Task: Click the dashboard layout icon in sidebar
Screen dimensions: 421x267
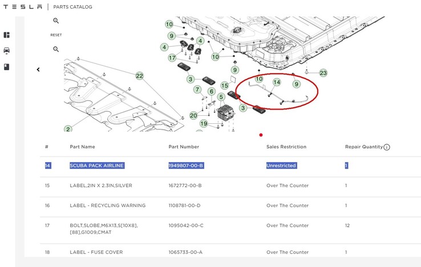Action: pos(7,35)
